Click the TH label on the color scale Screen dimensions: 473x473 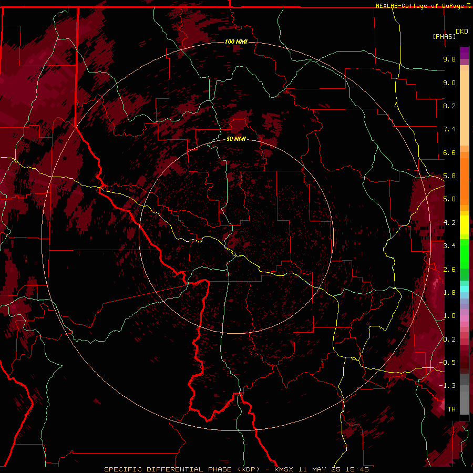[x=451, y=409]
